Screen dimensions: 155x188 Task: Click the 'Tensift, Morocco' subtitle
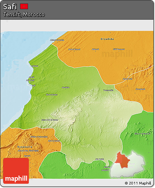click(x=24, y=14)
